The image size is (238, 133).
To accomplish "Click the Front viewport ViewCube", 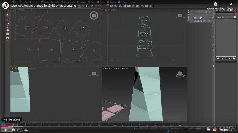I will pos(180,16).
